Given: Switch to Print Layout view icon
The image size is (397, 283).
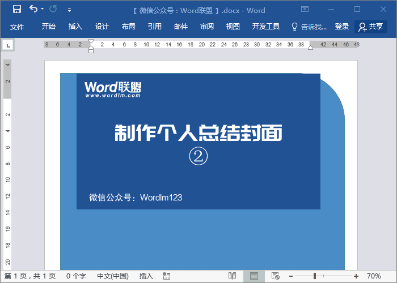Looking at the screenshot, I should click(254, 276).
